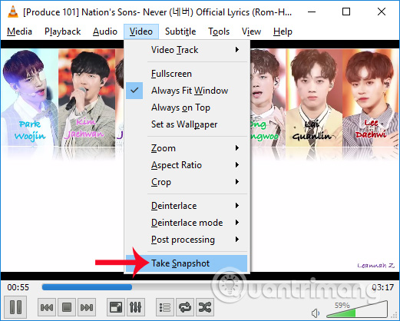The width and height of the screenshot is (400, 321).
Task: Expand the Deinterlace submenu
Action: tap(187, 206)
